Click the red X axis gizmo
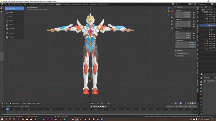The image size is (216, 121). coord(172,11)
